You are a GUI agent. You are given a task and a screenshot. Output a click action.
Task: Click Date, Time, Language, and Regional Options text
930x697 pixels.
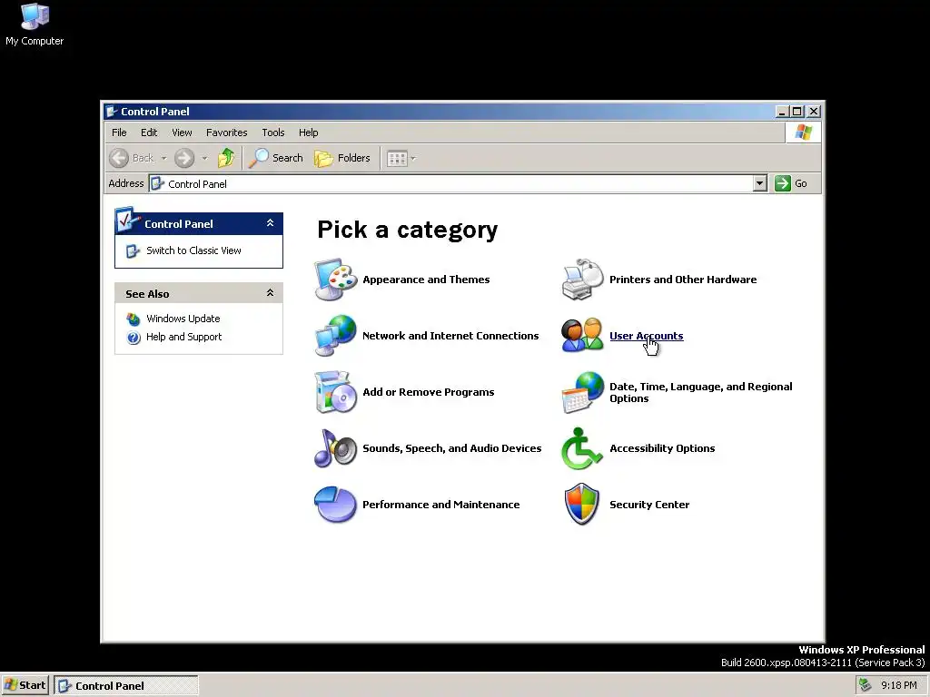pos(701,392)
